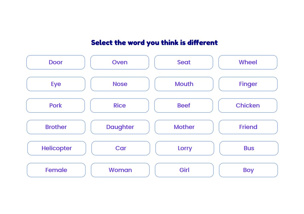Choose "Beef" from the food row

point(183,105)
